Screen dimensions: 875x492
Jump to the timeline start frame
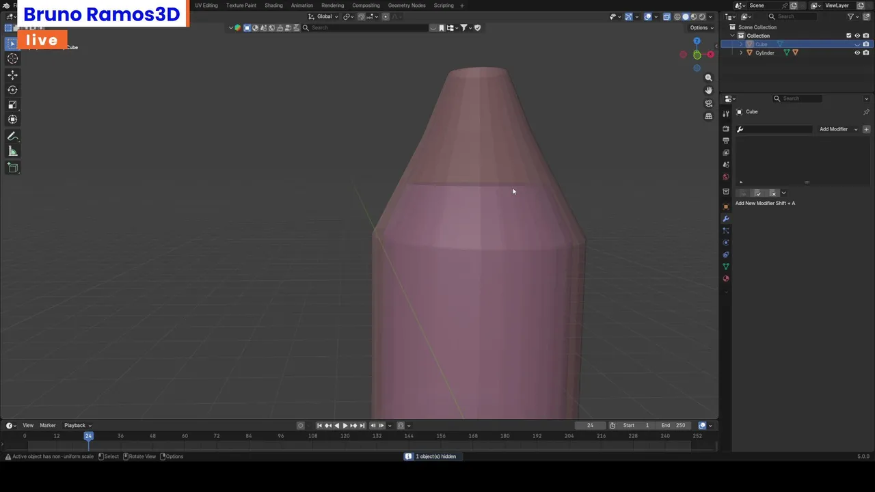(x=319, y=426)
